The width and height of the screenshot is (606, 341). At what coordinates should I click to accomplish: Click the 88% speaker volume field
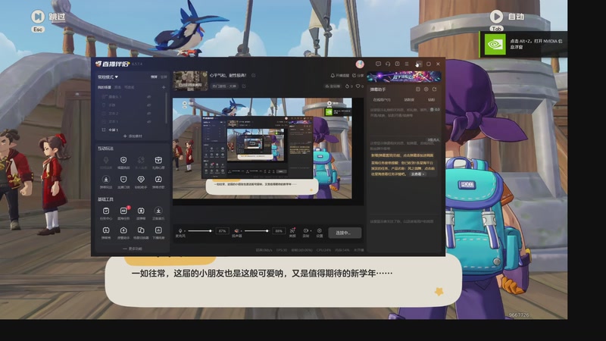[x=279, y=231]
